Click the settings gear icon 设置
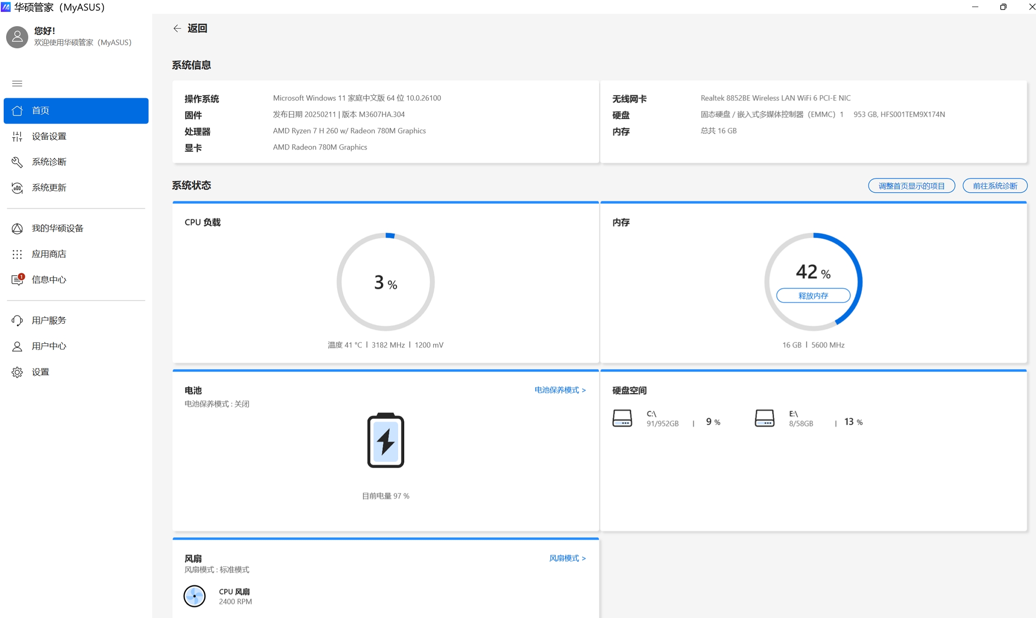Image resolution: width=1036 pixels, height=618 pixels. click(x=17, y=372)
